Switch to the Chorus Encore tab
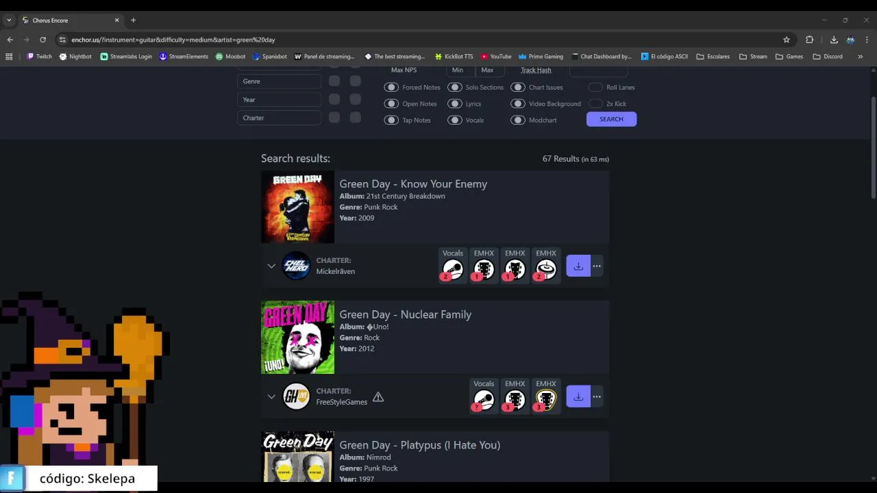The width and height of the screenshot is (877, 493). click(70, 21)
